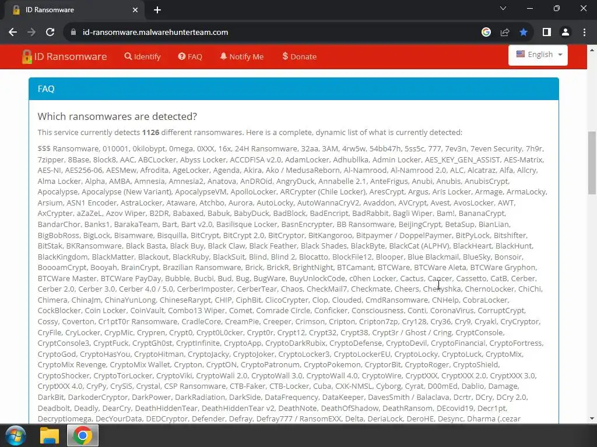Close the ID Ransomware tab
The height and width of the screenshot is (447, 597).
tap(135, 10)
